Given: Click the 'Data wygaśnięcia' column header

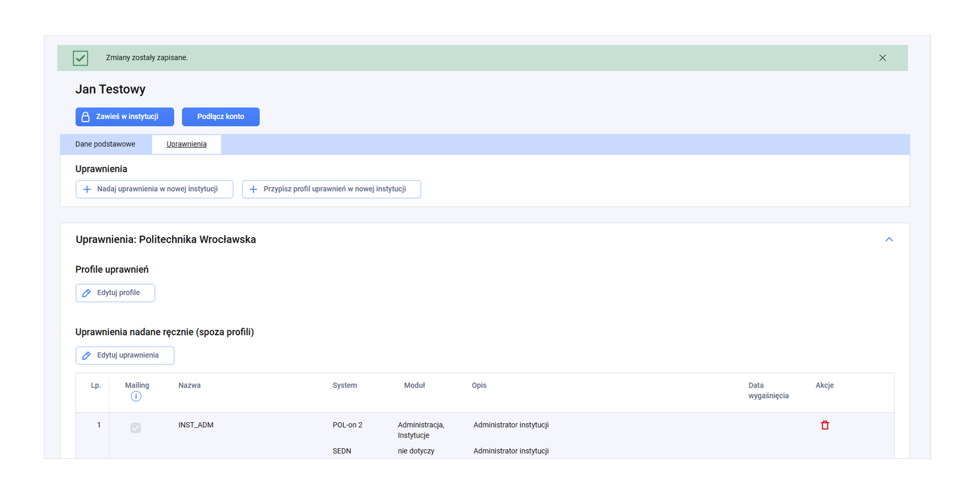Looking at the screenshot, I should (x=768, y=391).
